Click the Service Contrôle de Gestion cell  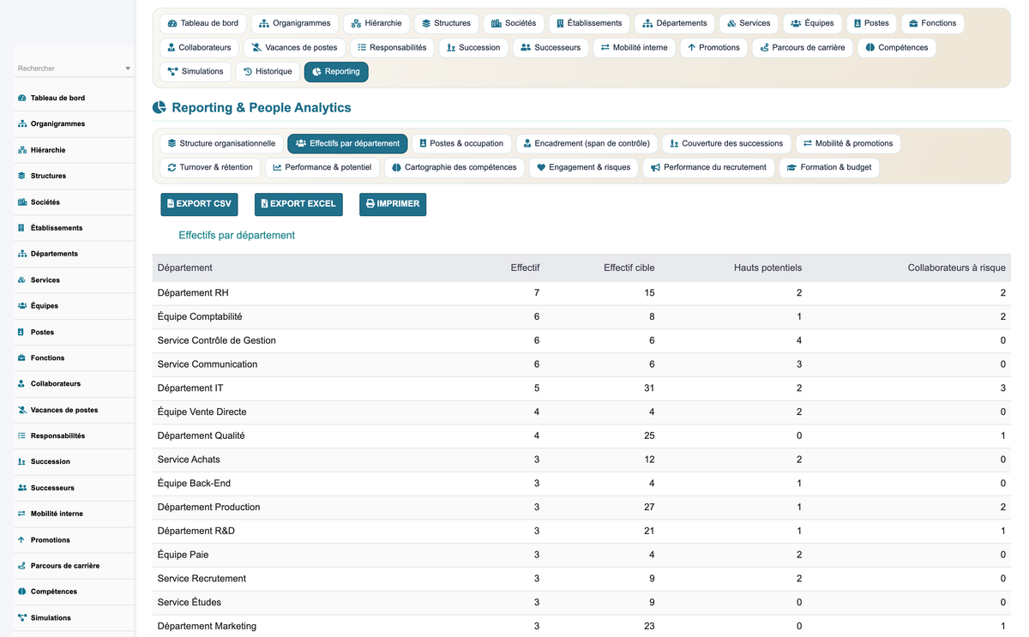217,340
